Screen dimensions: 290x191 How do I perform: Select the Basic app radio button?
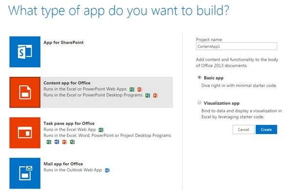pyautogui.click(x=199, y=77)
